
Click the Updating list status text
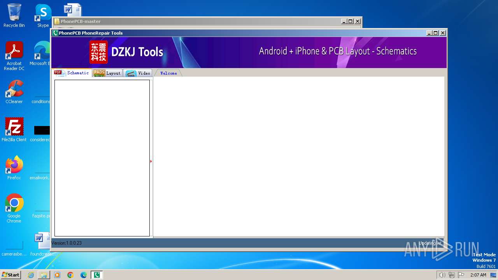point(430,243)
